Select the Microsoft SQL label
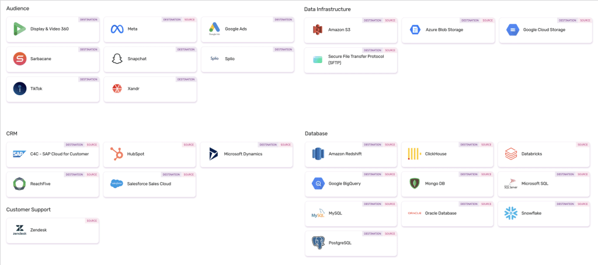Image resolution: width=598 pixels, height=265 pixels. click(x=535, y=184)
